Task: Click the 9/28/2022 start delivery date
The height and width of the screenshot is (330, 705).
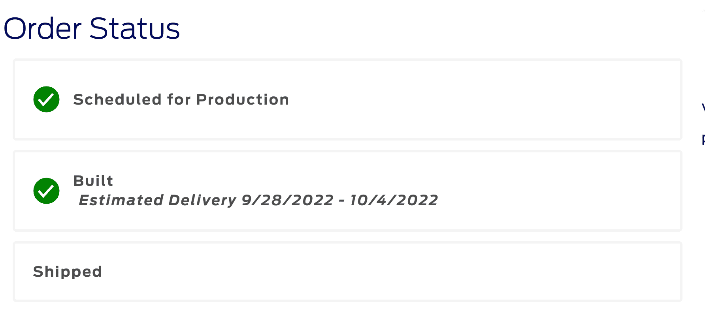Action: point(288,200)
